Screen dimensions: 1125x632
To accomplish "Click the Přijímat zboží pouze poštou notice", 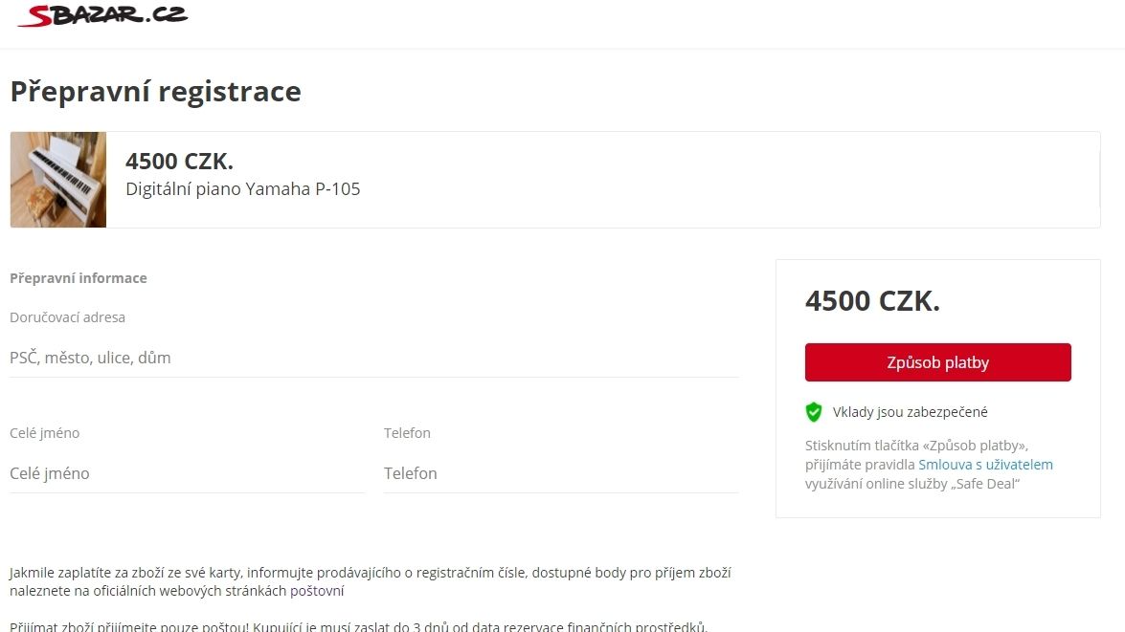I will click(359, 625).
